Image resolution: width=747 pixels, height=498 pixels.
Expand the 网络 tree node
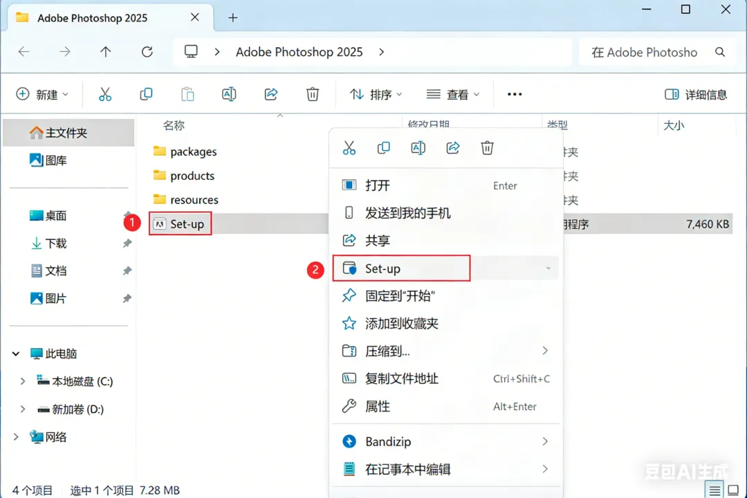pyautogui.click(x=16, y=436)
